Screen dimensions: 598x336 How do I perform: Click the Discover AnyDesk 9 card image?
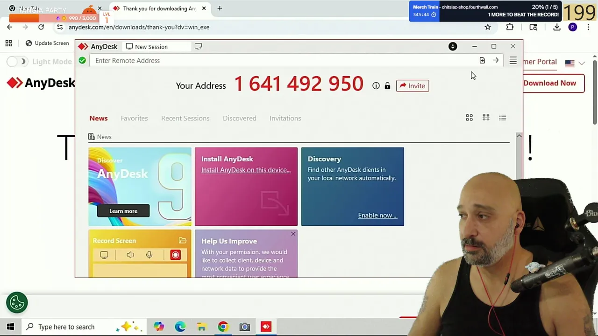(x=140, y=187)
